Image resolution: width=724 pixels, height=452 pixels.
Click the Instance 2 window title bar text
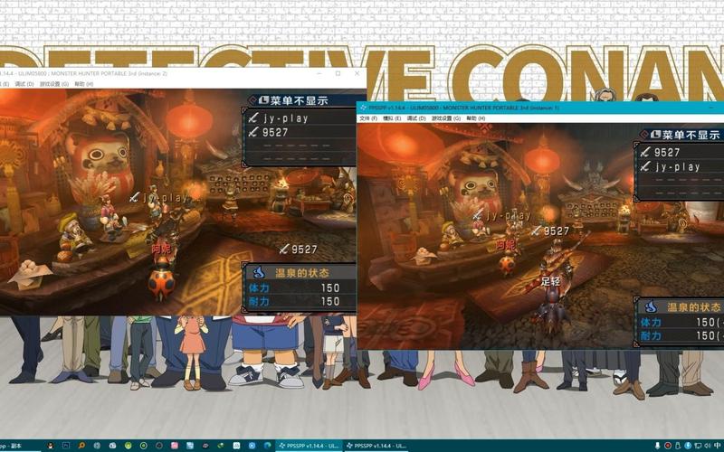[83, 73]
